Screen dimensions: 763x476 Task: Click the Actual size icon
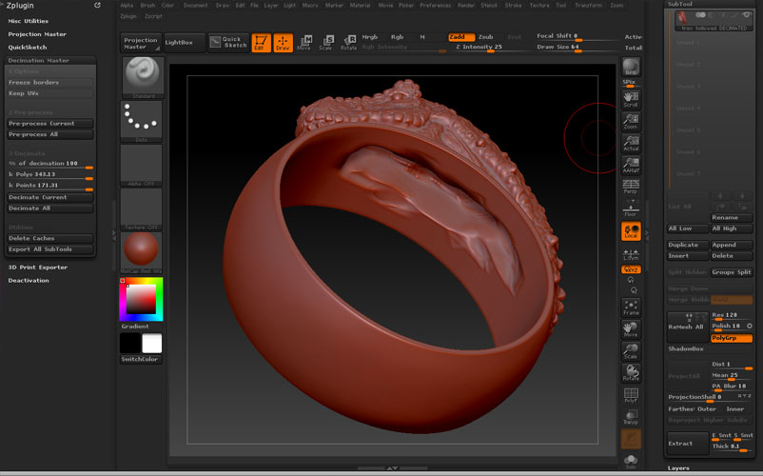tap(631, 143)
